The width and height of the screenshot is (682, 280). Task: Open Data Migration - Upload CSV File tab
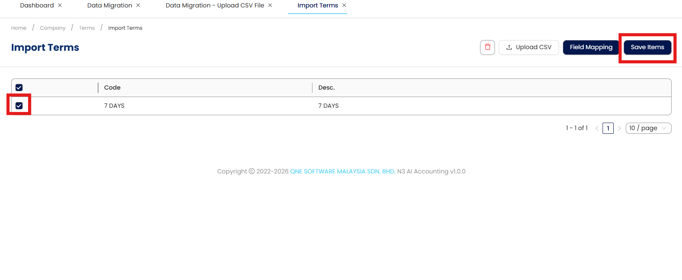pyautogui.click(x=215, y=5)
